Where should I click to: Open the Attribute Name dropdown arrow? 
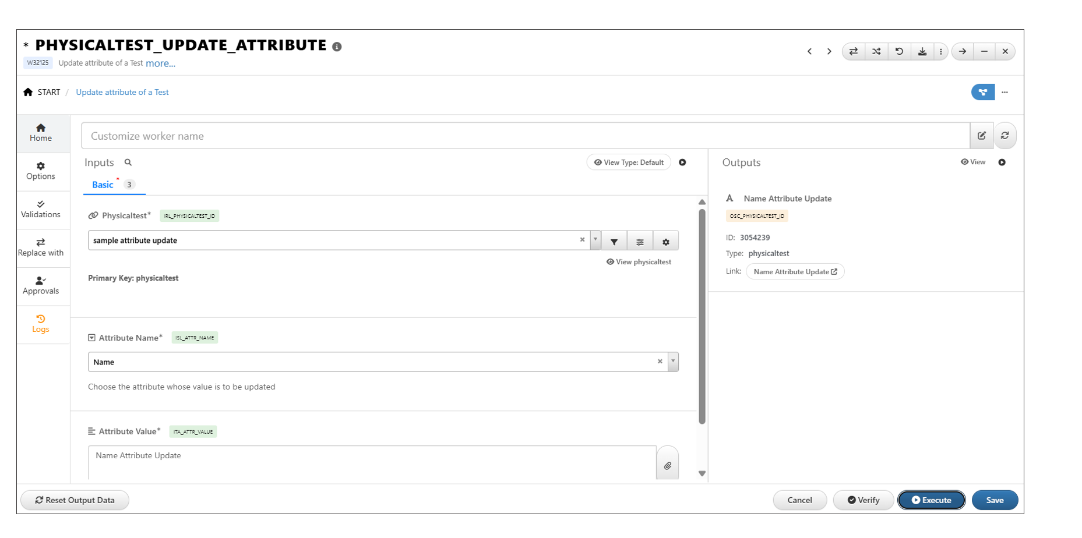click(673, 362)
